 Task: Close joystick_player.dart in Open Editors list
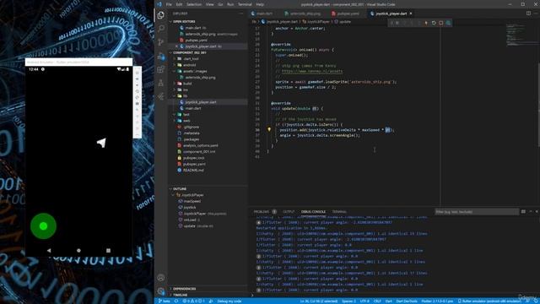click(x=176, y=46)
